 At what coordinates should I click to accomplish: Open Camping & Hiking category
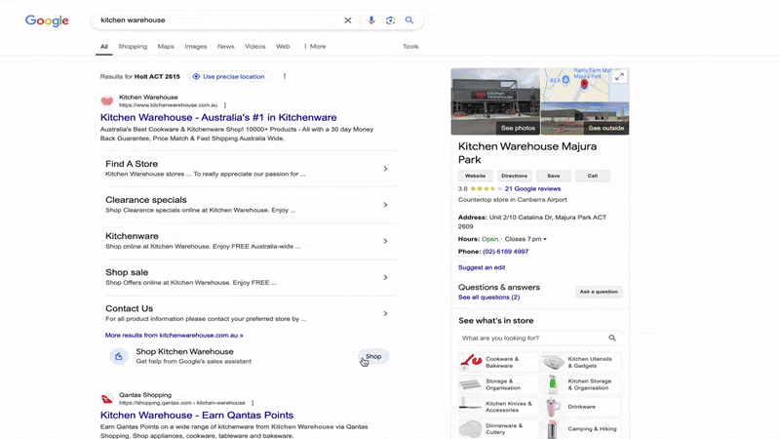tap(581, 429)
